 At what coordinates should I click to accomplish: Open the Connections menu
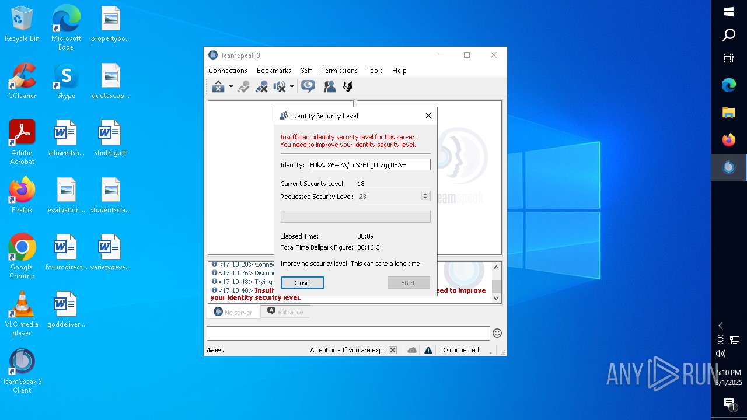pyautogui.click(x=228, y=71)
